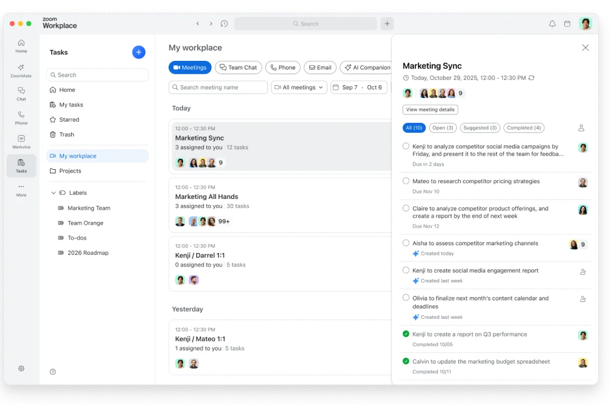The width and height of the screenshot is (611, 404).
Task: Open the Kenji / Darrel 1:1 meeting
Action: tap(280, 263)
